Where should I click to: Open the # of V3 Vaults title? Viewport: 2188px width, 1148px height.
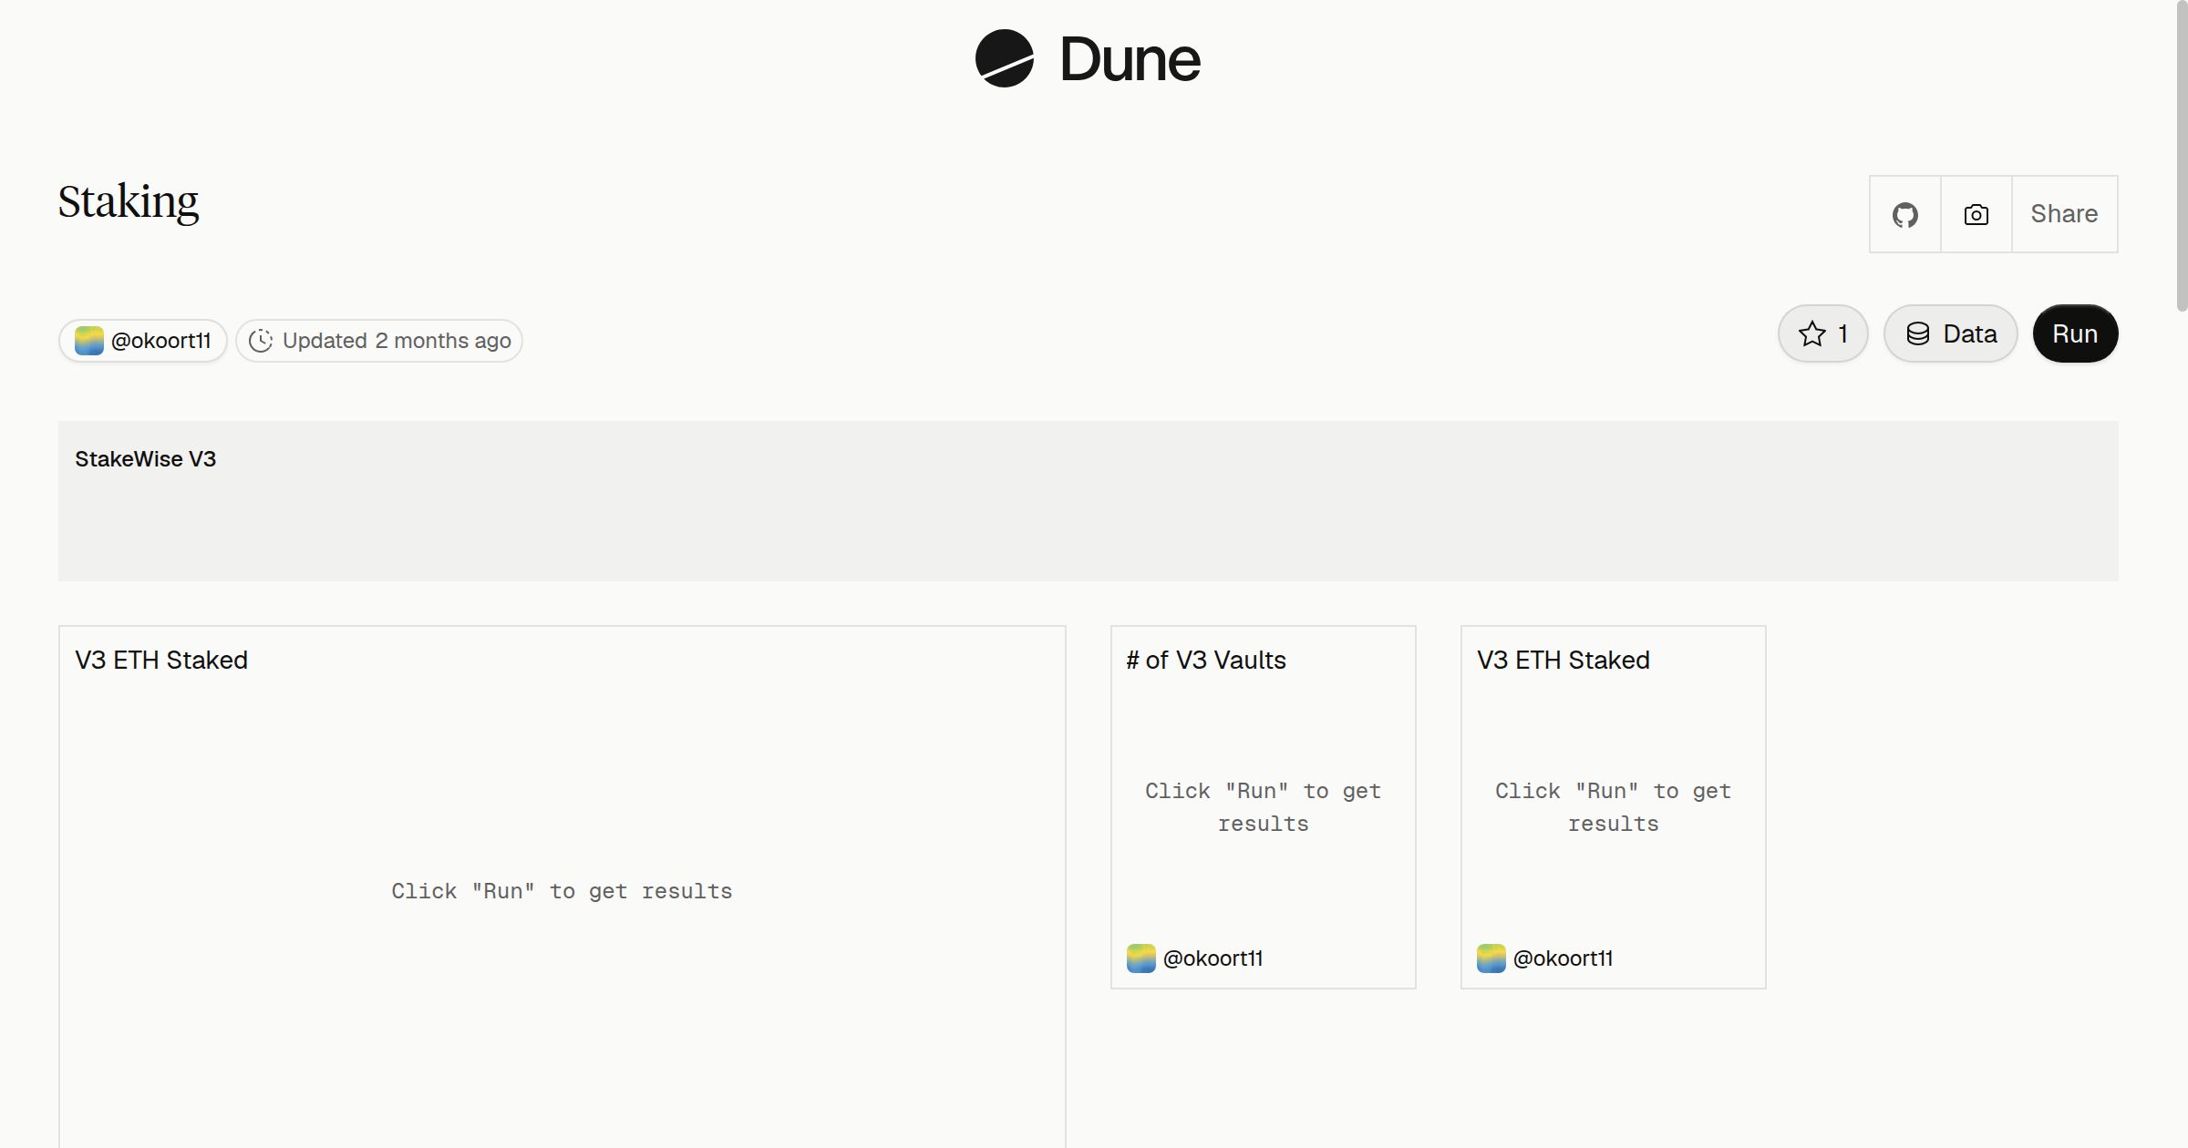[x=1206, y=660]
